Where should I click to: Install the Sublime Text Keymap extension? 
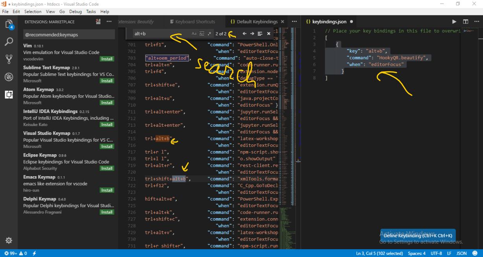(107, 81)
